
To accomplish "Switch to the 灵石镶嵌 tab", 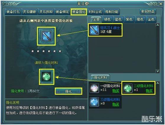I will pyautogui.click(x=30, y=12).
